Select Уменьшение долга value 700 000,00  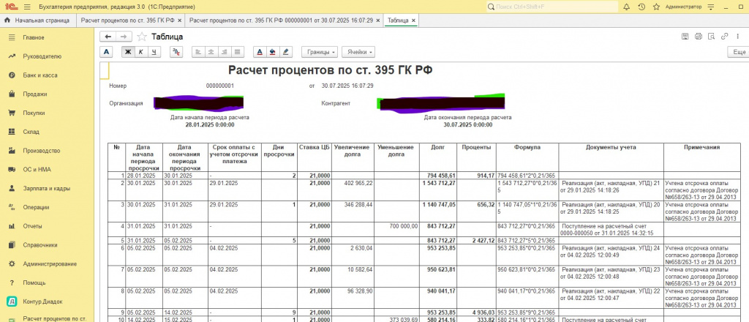pos(396,229)
